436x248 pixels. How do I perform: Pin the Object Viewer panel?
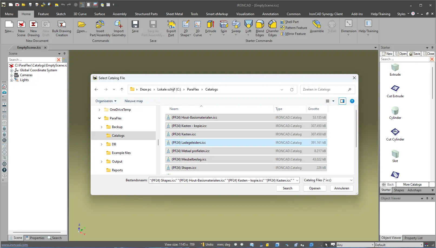point(427,198)
